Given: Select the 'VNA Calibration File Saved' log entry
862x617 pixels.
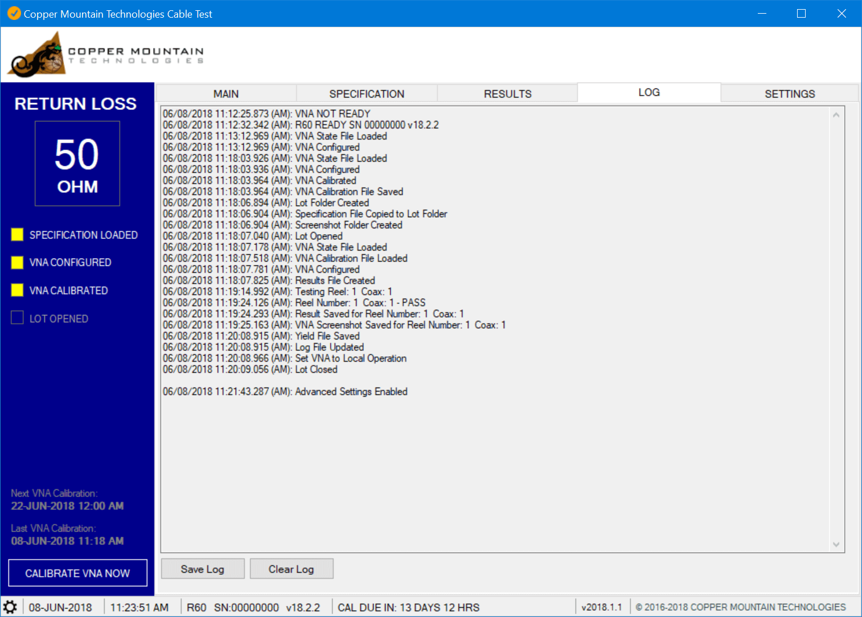Looking at the screenshot, I should (283, 191).
